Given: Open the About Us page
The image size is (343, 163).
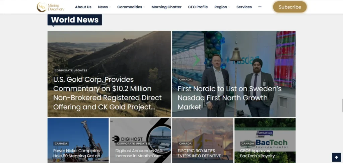Looking at the screenshot, I should (x=83, y=7).
